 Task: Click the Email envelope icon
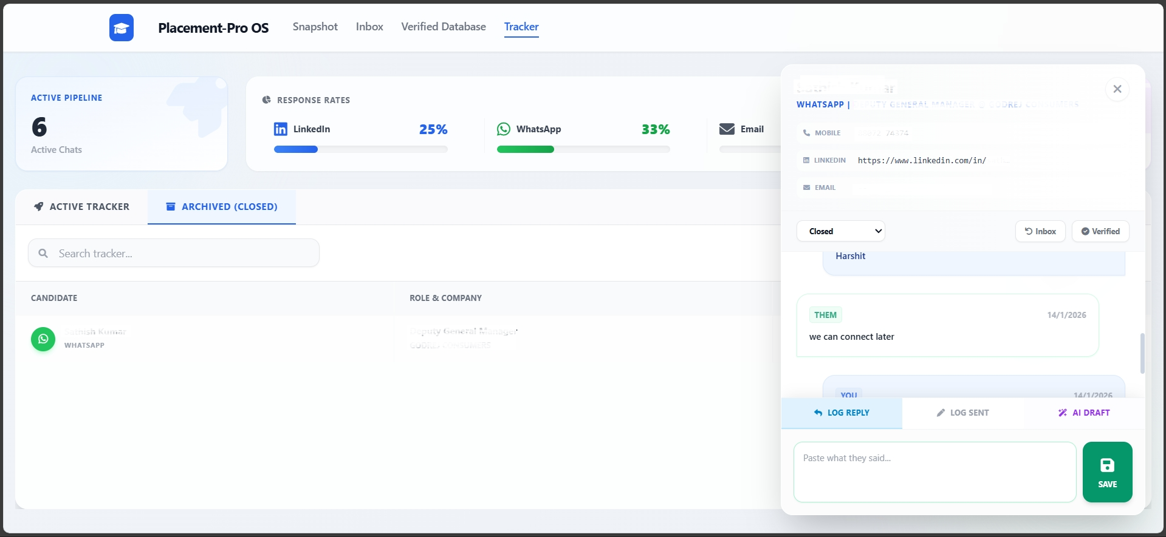pyautogui.click(x=727, y=129)
